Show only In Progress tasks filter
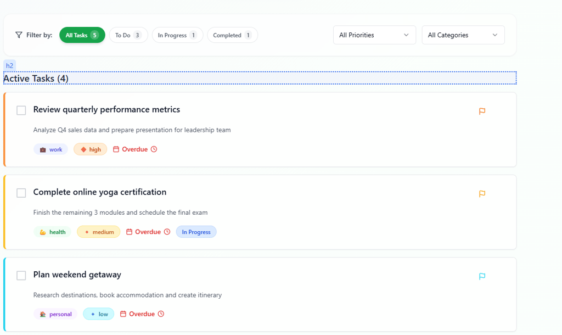Image resolution: width=562 pixels, height=335 pixels. (x=177, y=35)
